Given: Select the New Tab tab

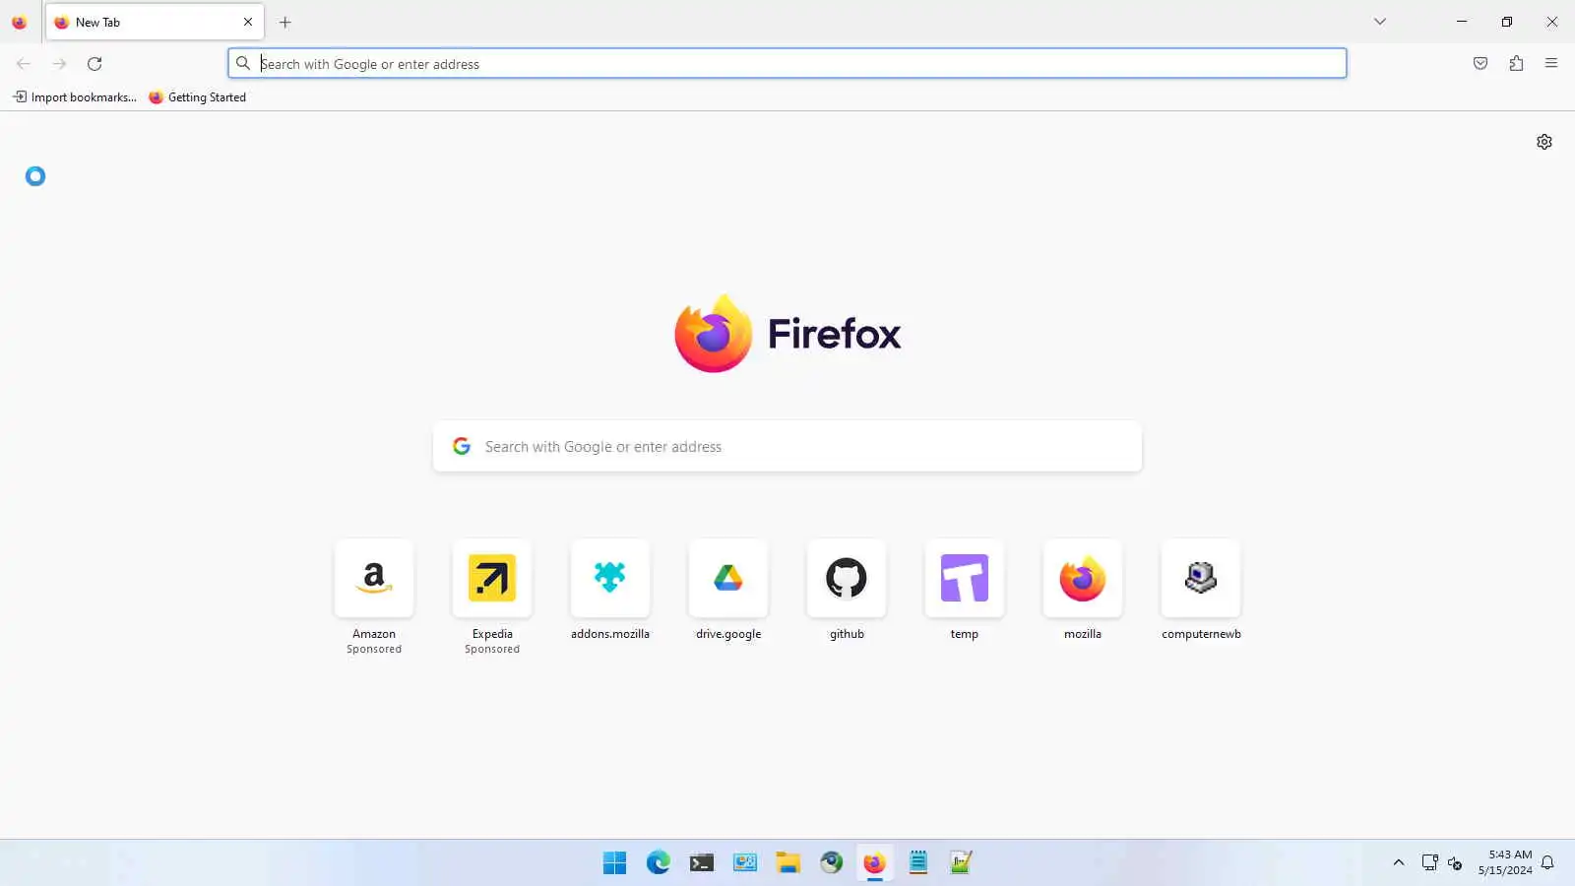Looking at the screenshot, I should pyautogui.click(x=155, y=23).
